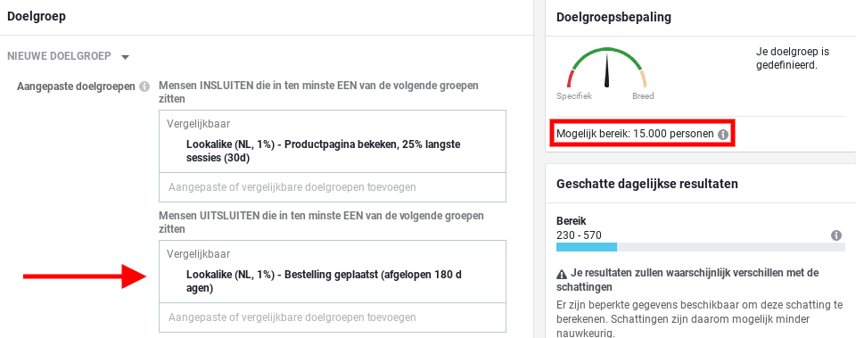Click the Vergelijkbaar label in the exclude box
Image resolution: width=856 pixels, height=338 pixels.
pos(199,254)
